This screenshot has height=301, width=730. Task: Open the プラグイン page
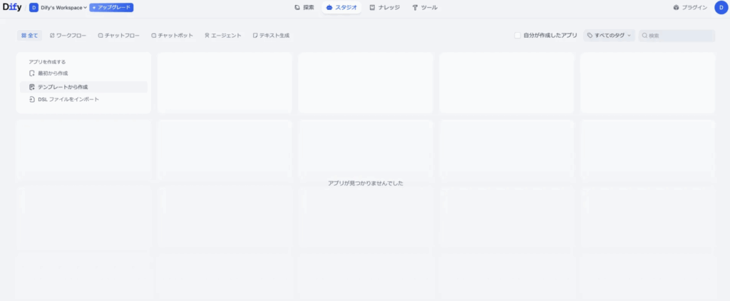click(x=690, y=8)
